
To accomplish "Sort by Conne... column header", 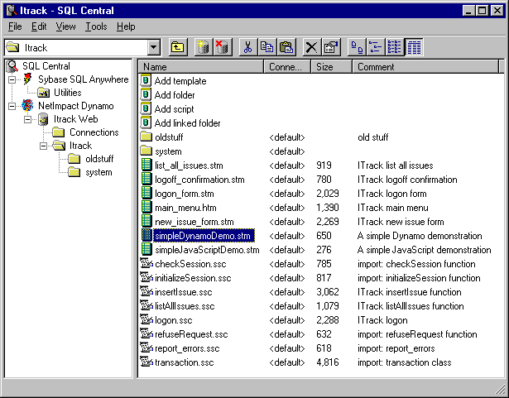I will 288,66.
